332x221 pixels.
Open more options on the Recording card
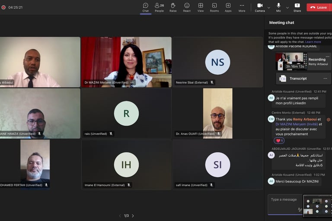click(327, 57)
